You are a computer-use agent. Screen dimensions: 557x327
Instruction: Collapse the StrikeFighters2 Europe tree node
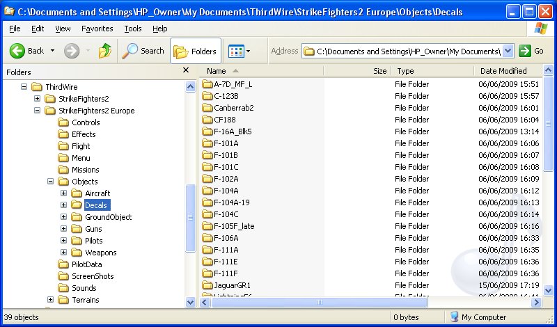[37, 111]
